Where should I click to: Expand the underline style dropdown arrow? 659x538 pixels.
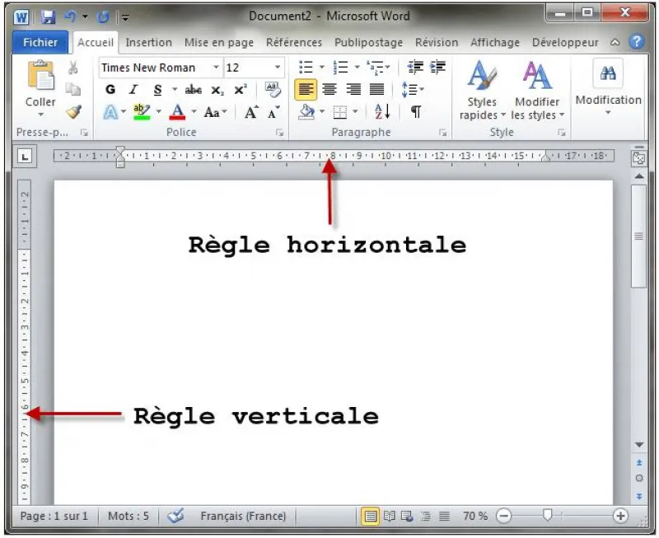(175, 90)
